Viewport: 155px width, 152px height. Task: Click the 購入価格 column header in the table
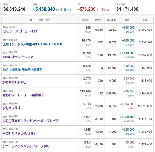coord(111,20)
